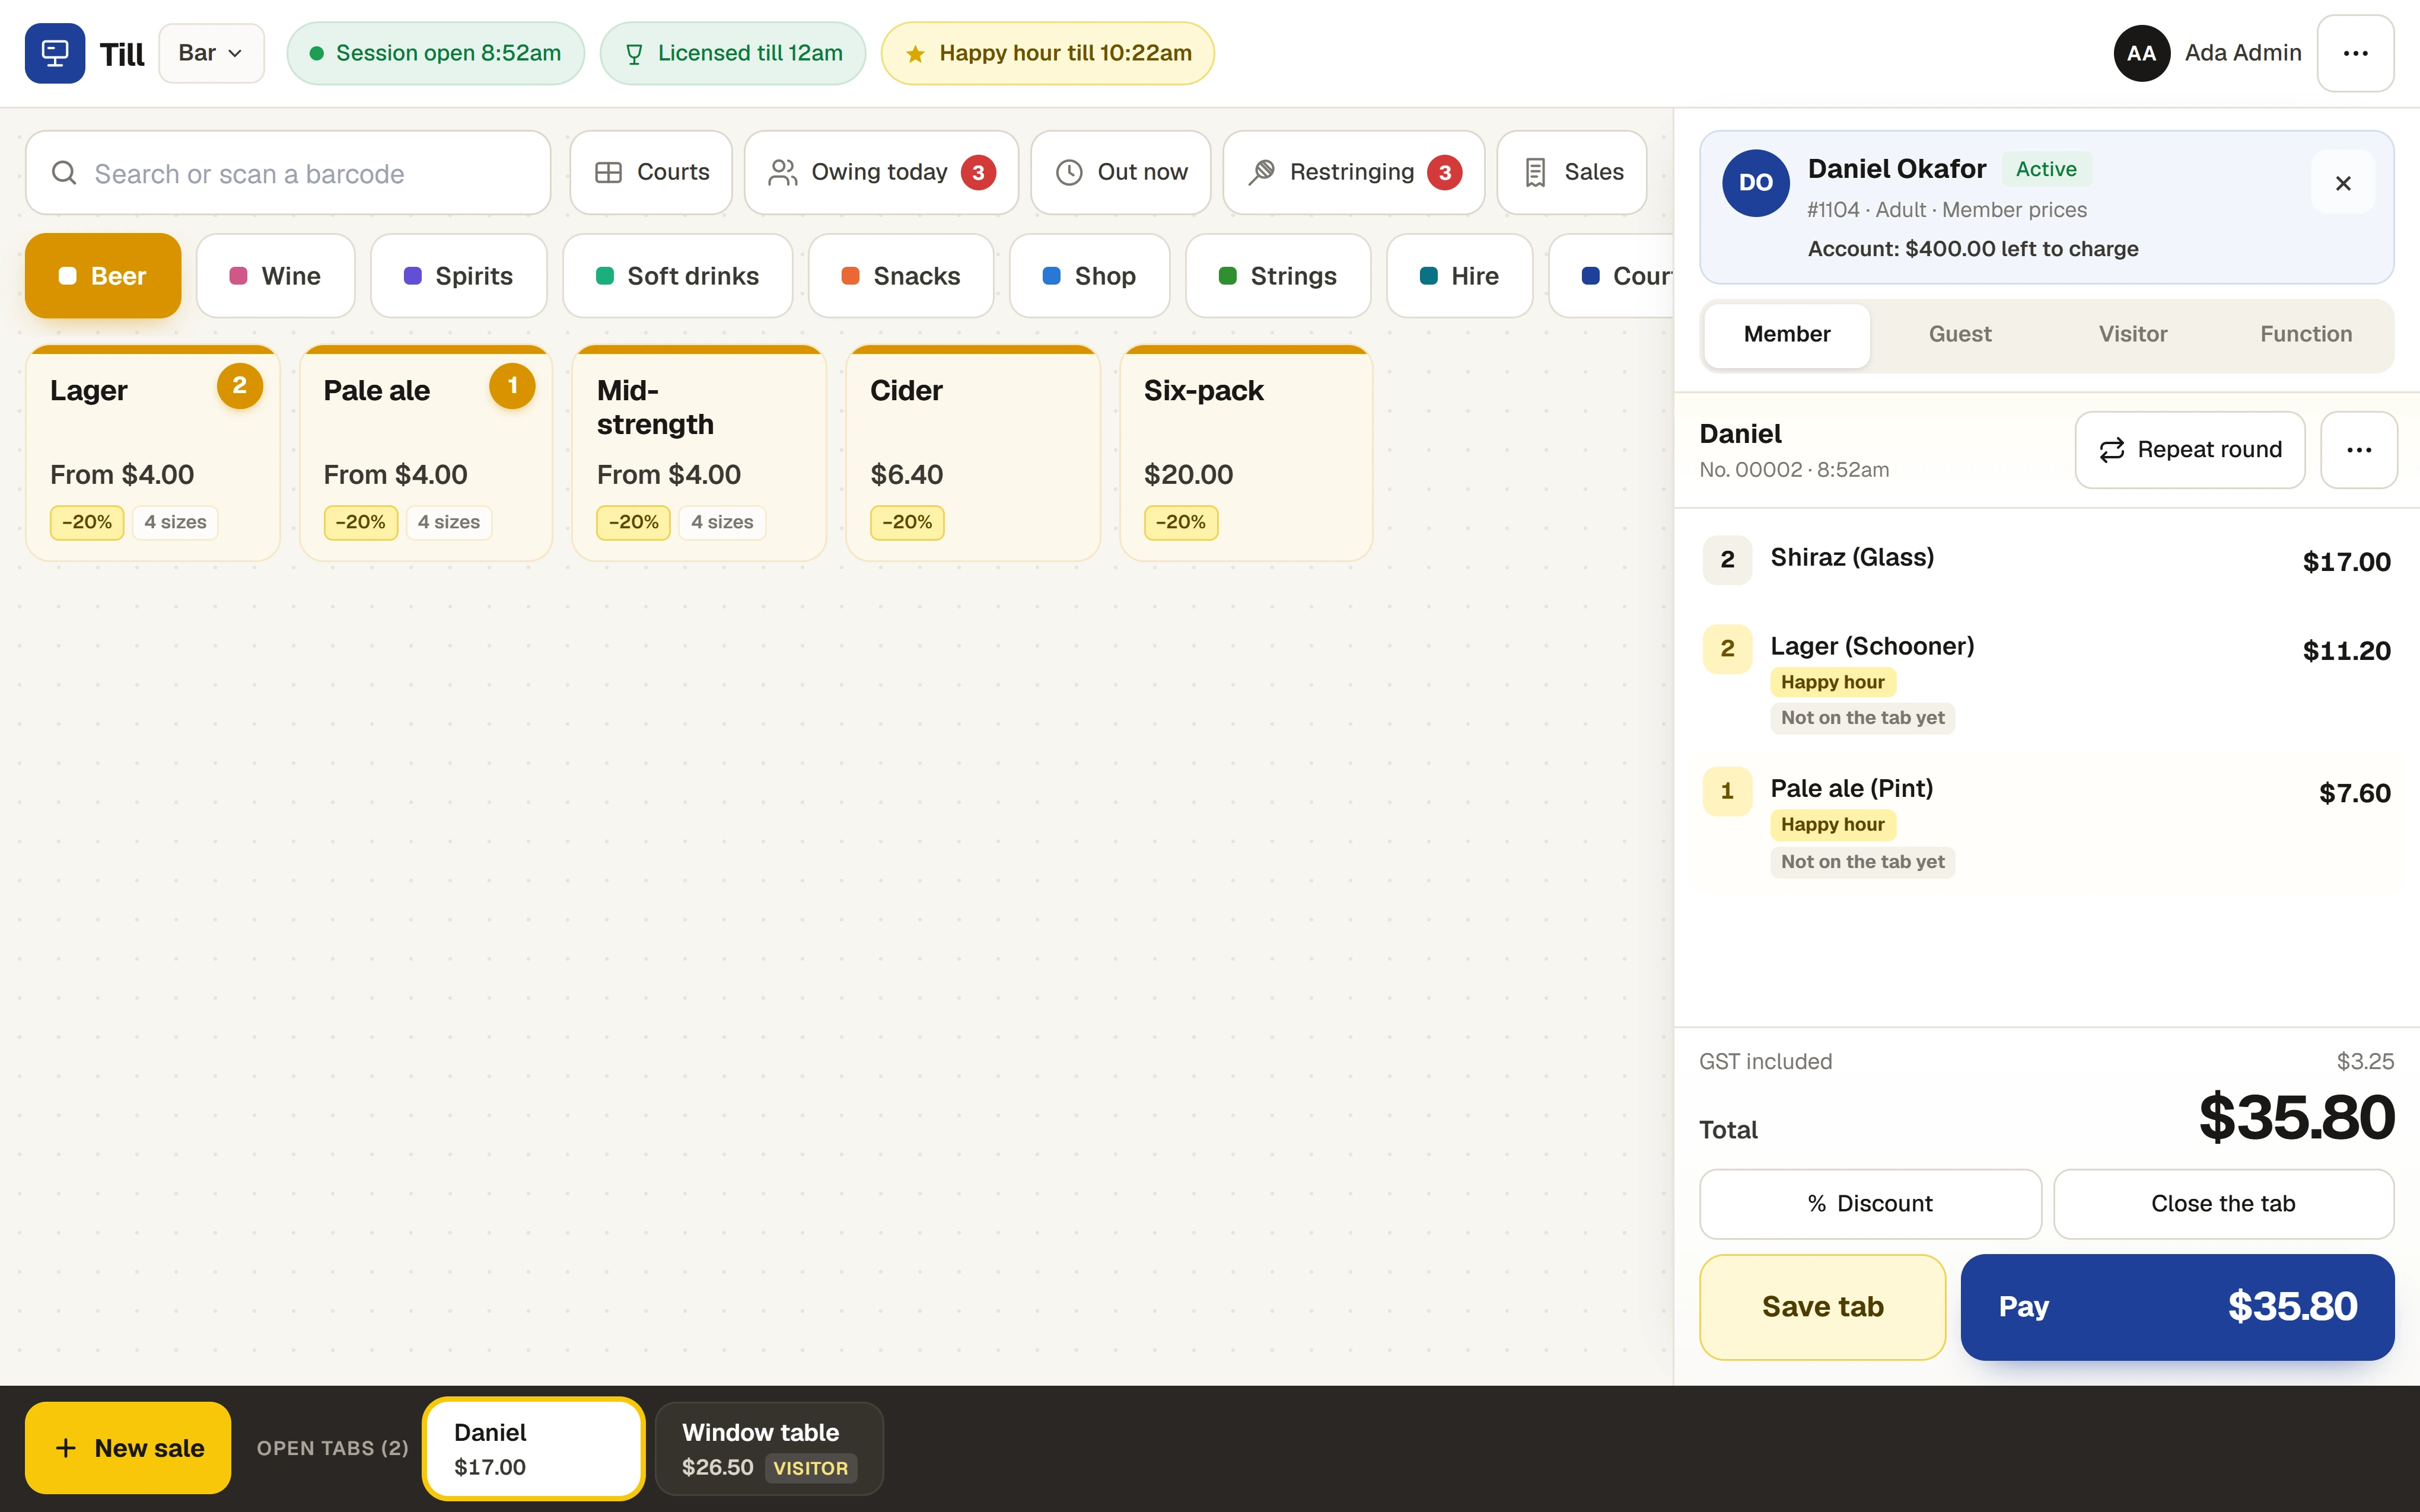The width and height of the screenshot is (2420, 1512).
Task: Switch pricing to Function
Action: tap(2306, 335)
